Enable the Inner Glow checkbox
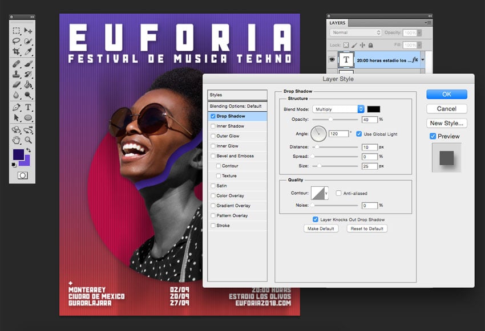Screen dimensions: 485x331 pyautogui.click(x=213, y=146)
